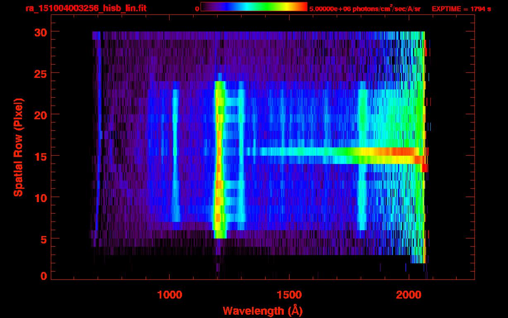Click the 1500 wavelength tick label
The width and height of the screenshot is (508, 318).
coord(289,294)
